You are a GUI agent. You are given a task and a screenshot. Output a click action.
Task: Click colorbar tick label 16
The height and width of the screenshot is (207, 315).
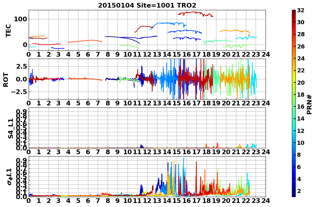coord(301,107)
